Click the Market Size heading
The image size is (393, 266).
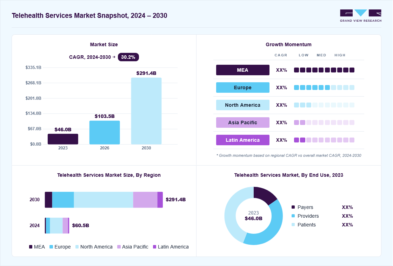104,44
